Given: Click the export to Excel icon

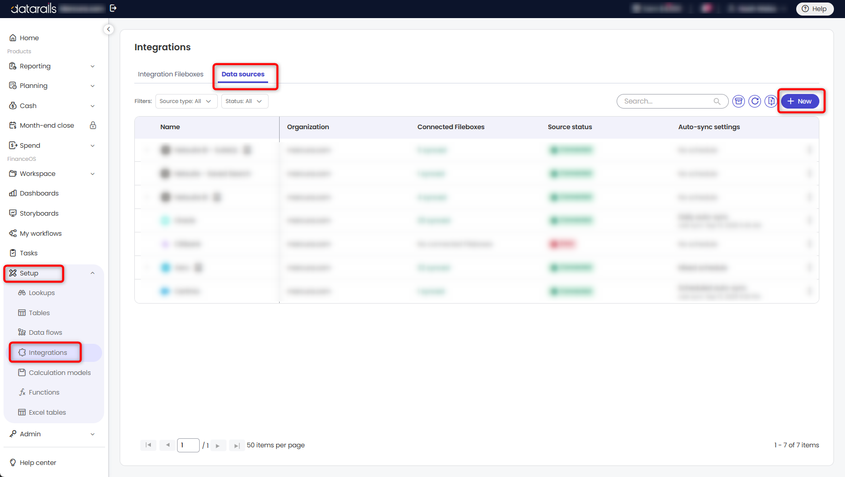Looking at the screenshot, I should (771, 101).
